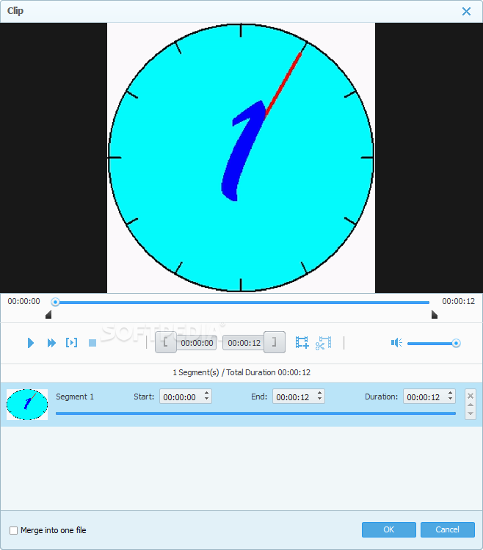Decrease Segment 1 End time

pos(319,399)
